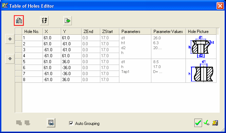The height and width of the screenshot is (133, 226).
Task: Click the hole table setup icon outlined in red
Action: (x=19, y=21)
